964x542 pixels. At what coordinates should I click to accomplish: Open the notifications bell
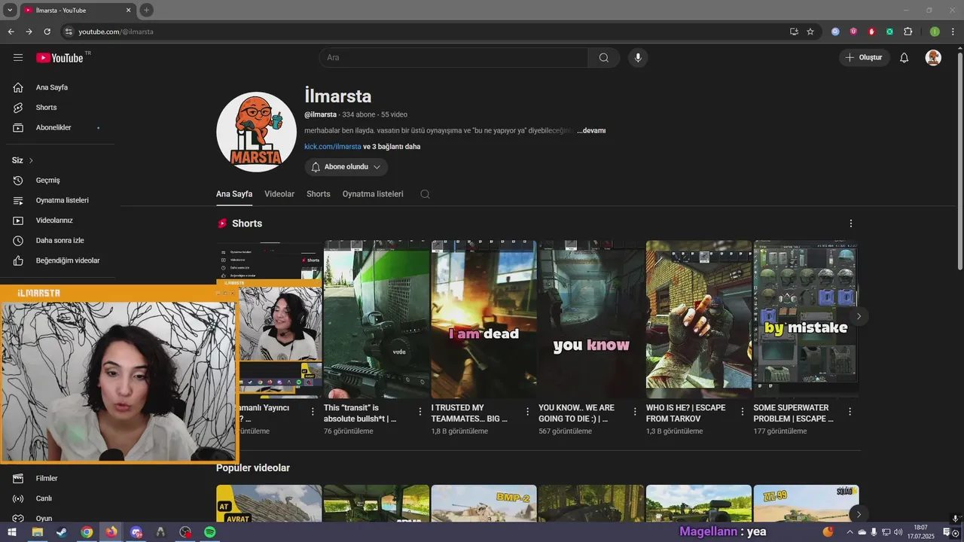point(904,58)
